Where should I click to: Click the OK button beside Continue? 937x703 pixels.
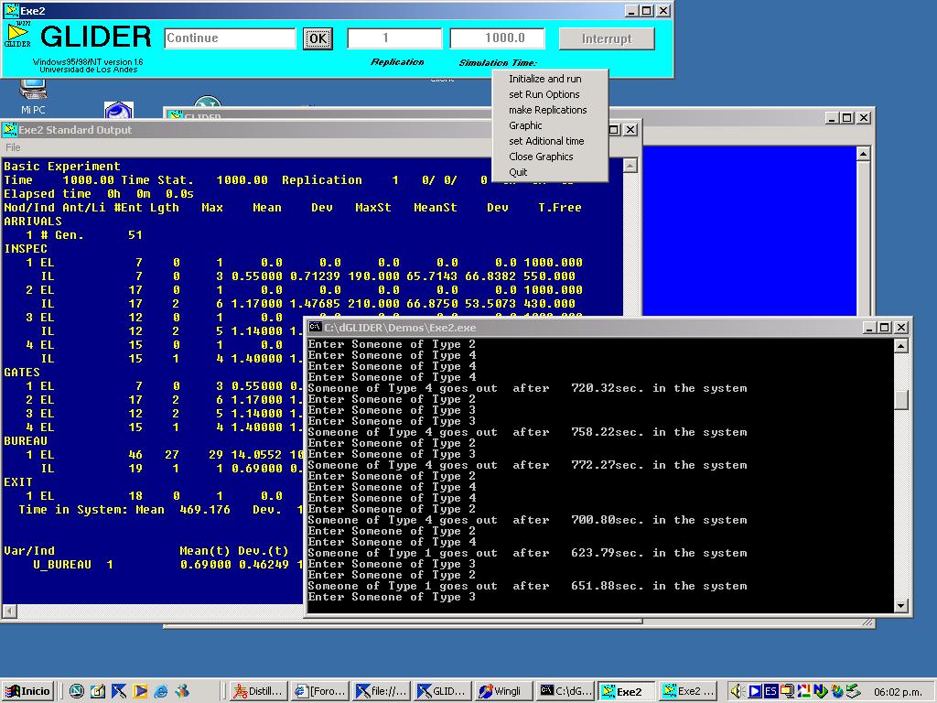(318, 38)
